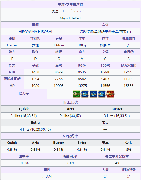This screenshot has width=141, height=180.
Task: Click the C rank under 敏捷
Action: click(59, 59)
